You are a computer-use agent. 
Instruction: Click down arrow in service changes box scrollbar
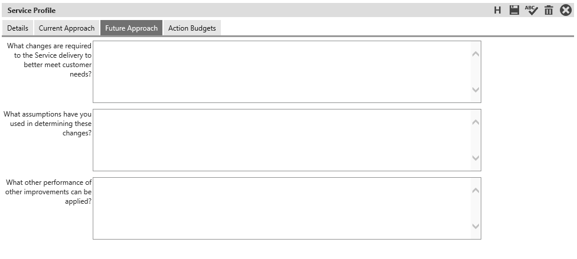[x=475, y=89]
